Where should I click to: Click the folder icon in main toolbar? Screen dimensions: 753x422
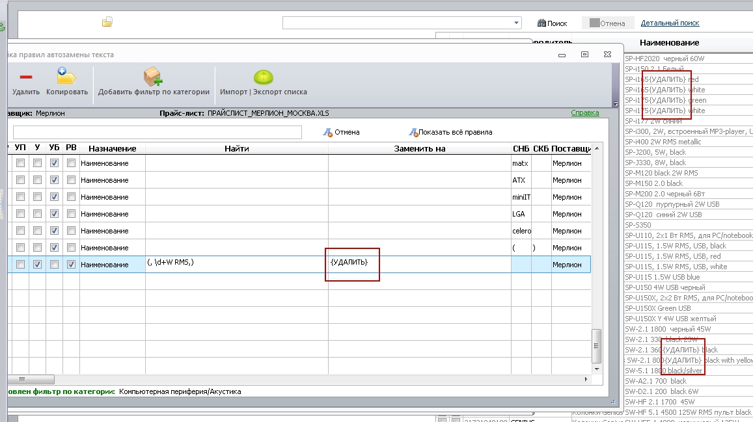click(x=107, y=22)
